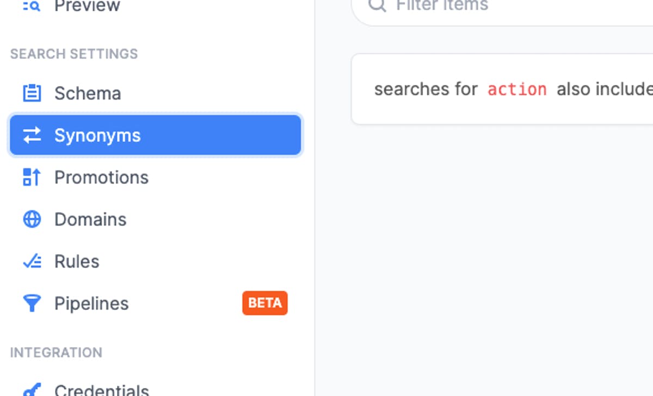Viewport: 653px width, 396px height.
Task: Click the magnifier icon in filter box
Action: point(377,5)
